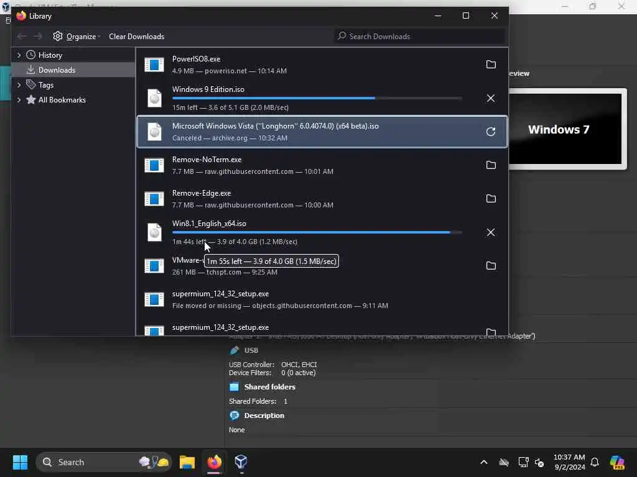Go back in the Library window
The width and height of the screenshot is (637, 477).
[22, 37]
